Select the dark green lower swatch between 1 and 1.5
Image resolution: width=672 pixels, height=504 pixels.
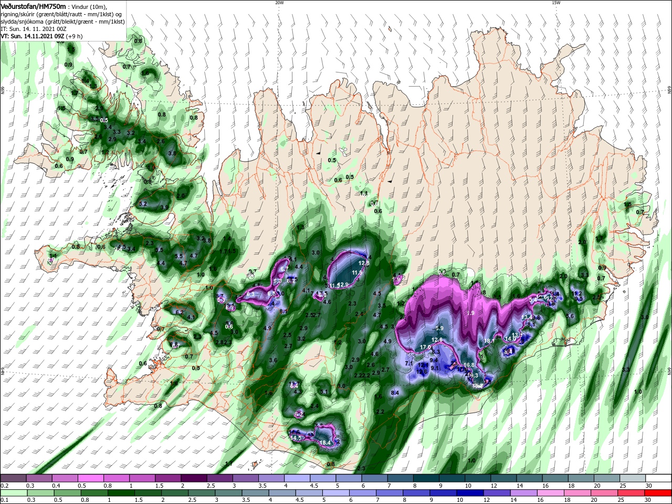coord(121,493)
